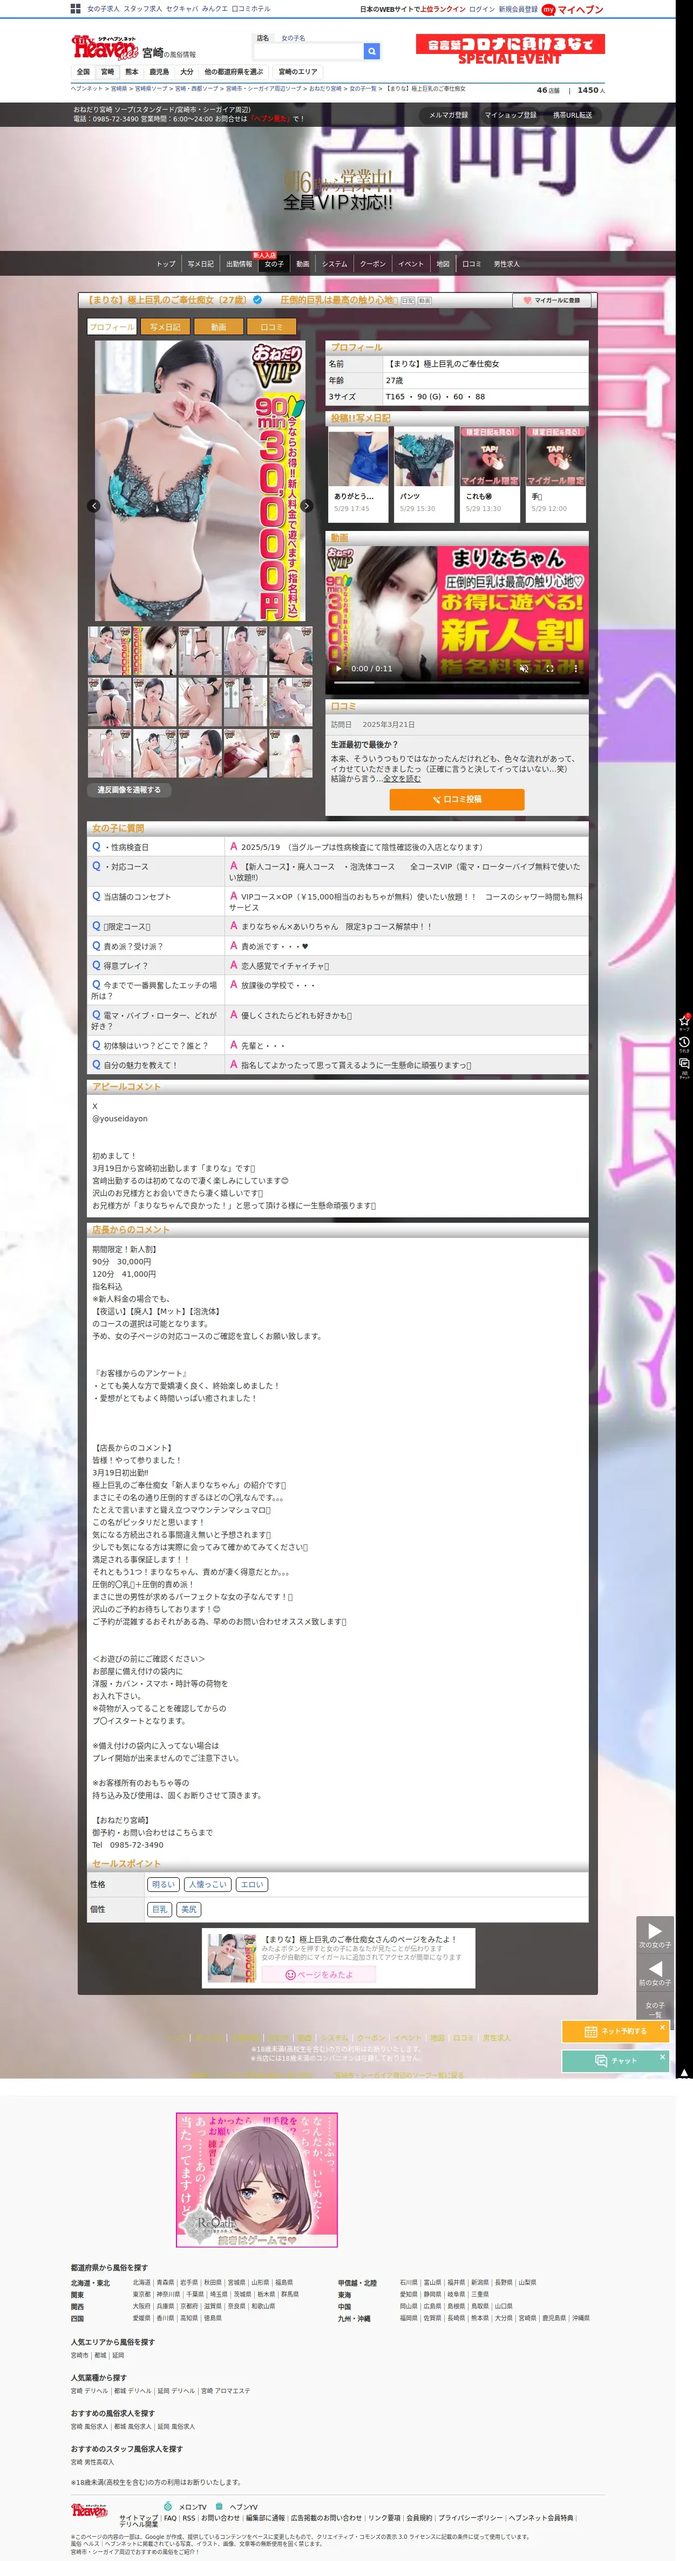Seek along the video progress bar
Screen dimensions: 693x2561
point(457,683)
